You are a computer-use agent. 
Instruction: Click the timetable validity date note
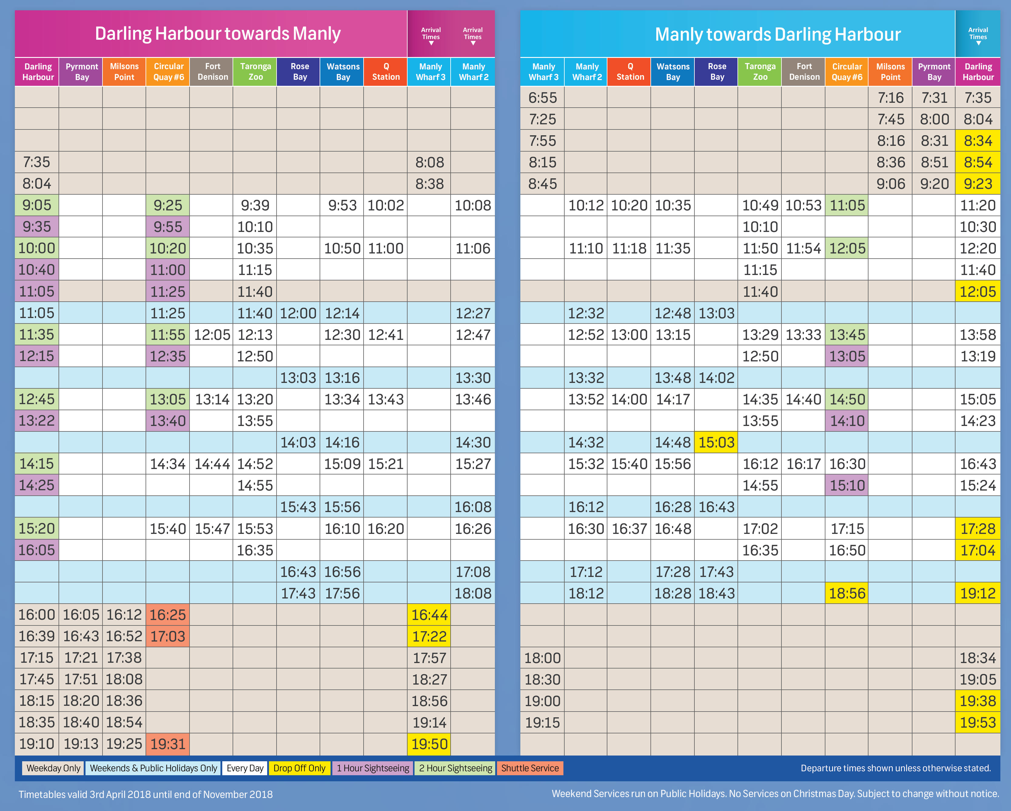click(145, 795)
